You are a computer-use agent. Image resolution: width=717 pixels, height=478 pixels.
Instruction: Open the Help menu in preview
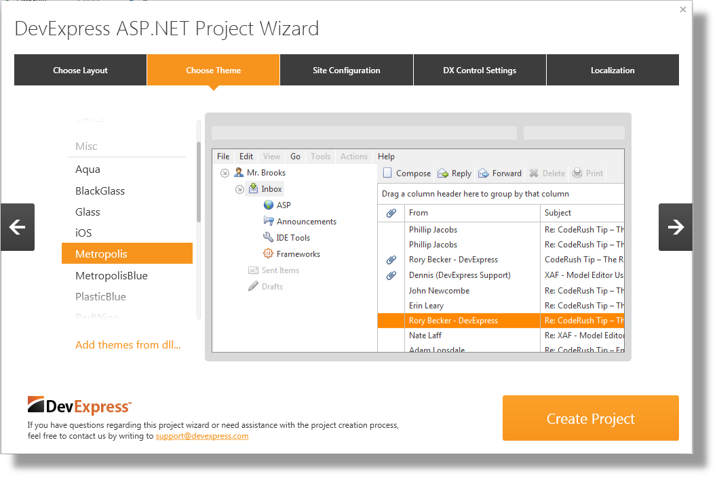pyautogui.click(x=386, y=157)
